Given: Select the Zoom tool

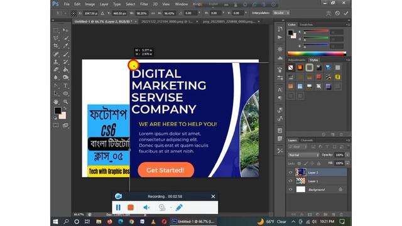Looking at the screenshot, I should point(65,102).
